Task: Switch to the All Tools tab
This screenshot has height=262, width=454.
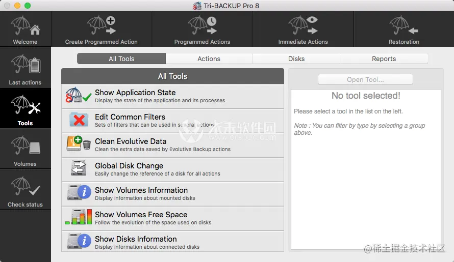Action: click(121, 59)
